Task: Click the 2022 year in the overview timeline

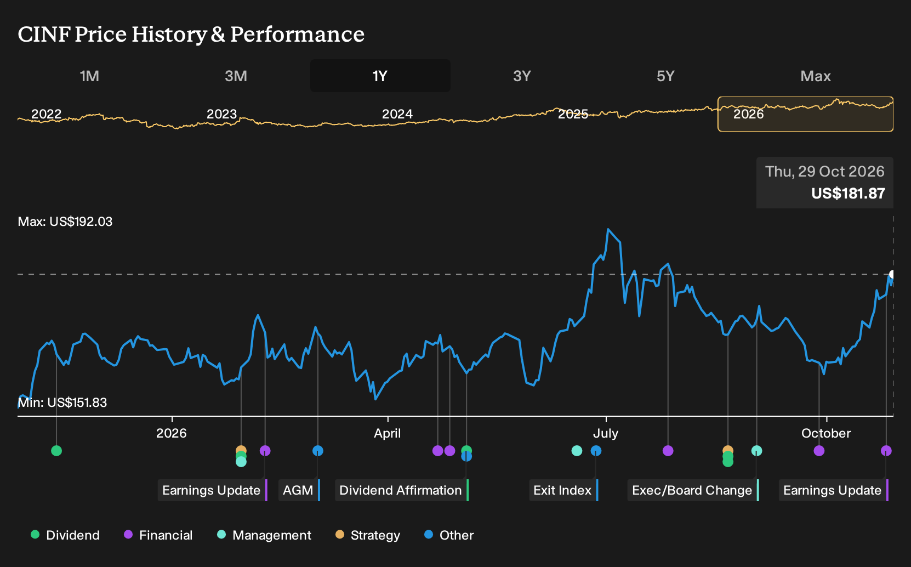Action: coord(47,114)
